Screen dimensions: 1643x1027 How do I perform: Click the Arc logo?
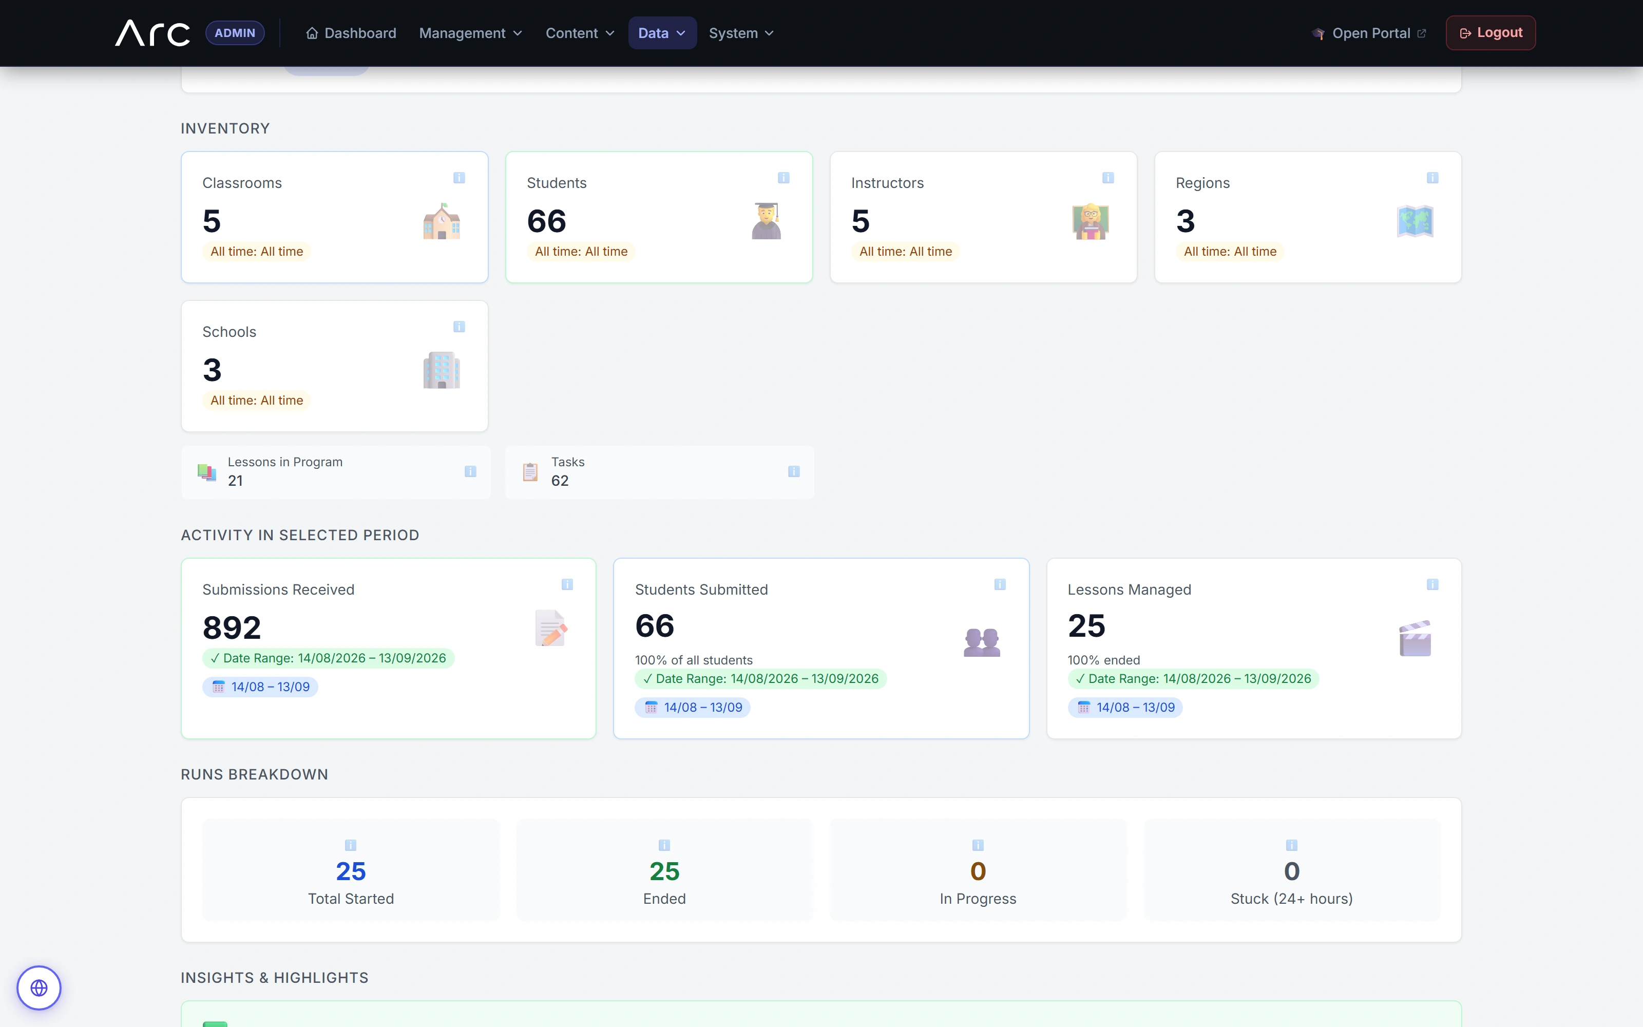coord(153,32)
